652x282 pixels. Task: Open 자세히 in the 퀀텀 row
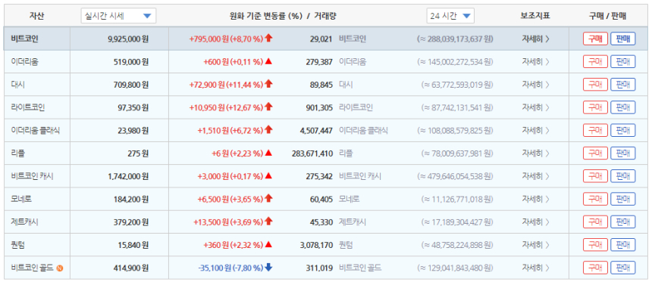[x=536, y=245]
